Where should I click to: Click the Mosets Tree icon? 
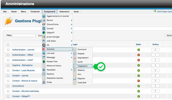tap(44, 61)
